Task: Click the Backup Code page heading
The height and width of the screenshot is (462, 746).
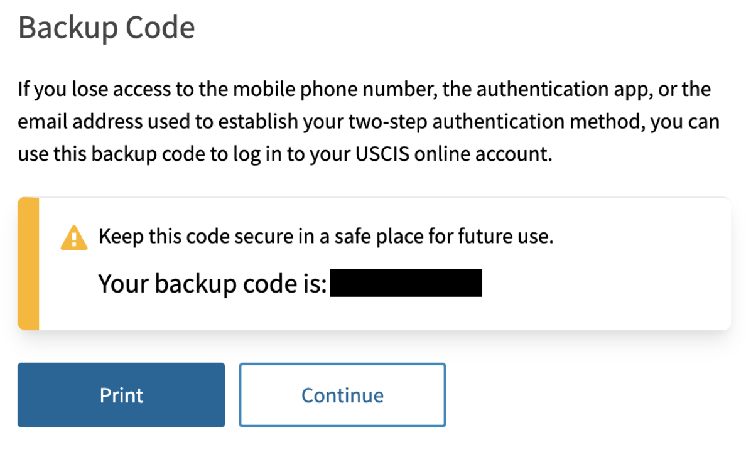Action: 107,28
